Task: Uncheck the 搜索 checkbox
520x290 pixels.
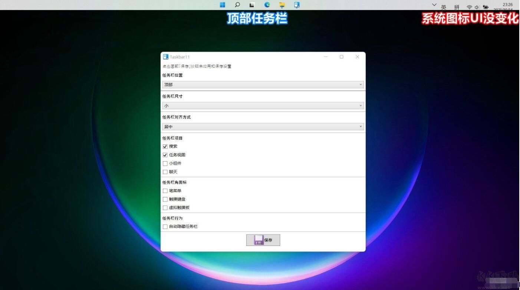Action: click(x=165, y=147)
